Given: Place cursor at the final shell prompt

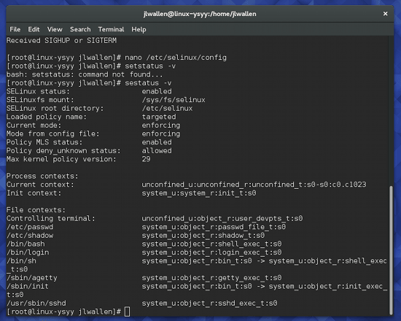Looking at the screenshot, I should (x=128, y=312).
